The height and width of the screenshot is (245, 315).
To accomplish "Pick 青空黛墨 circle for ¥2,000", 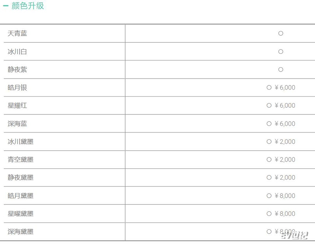I will click(269, 160).
